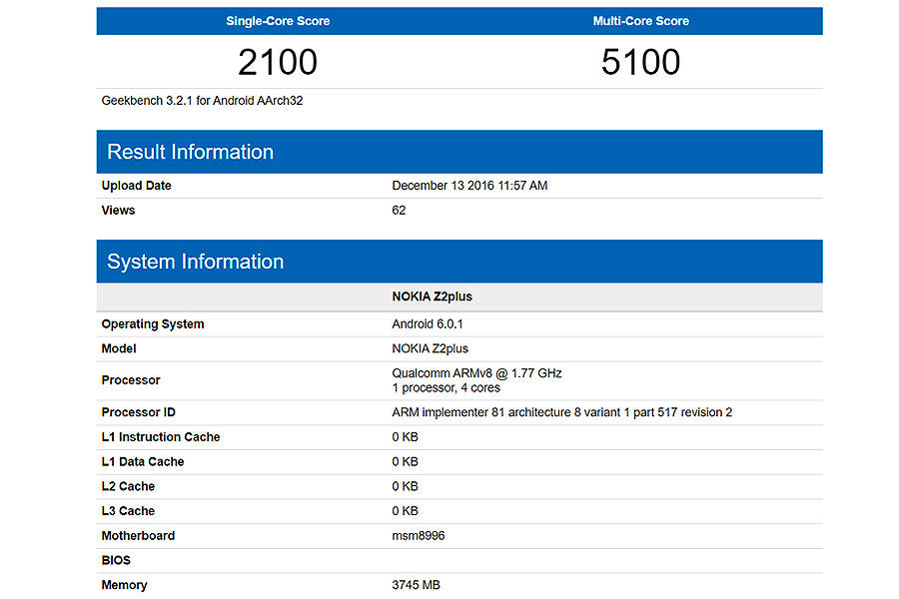Select the single-core score value 2100
The image size is (899, 599).
[x=278, y=62]
